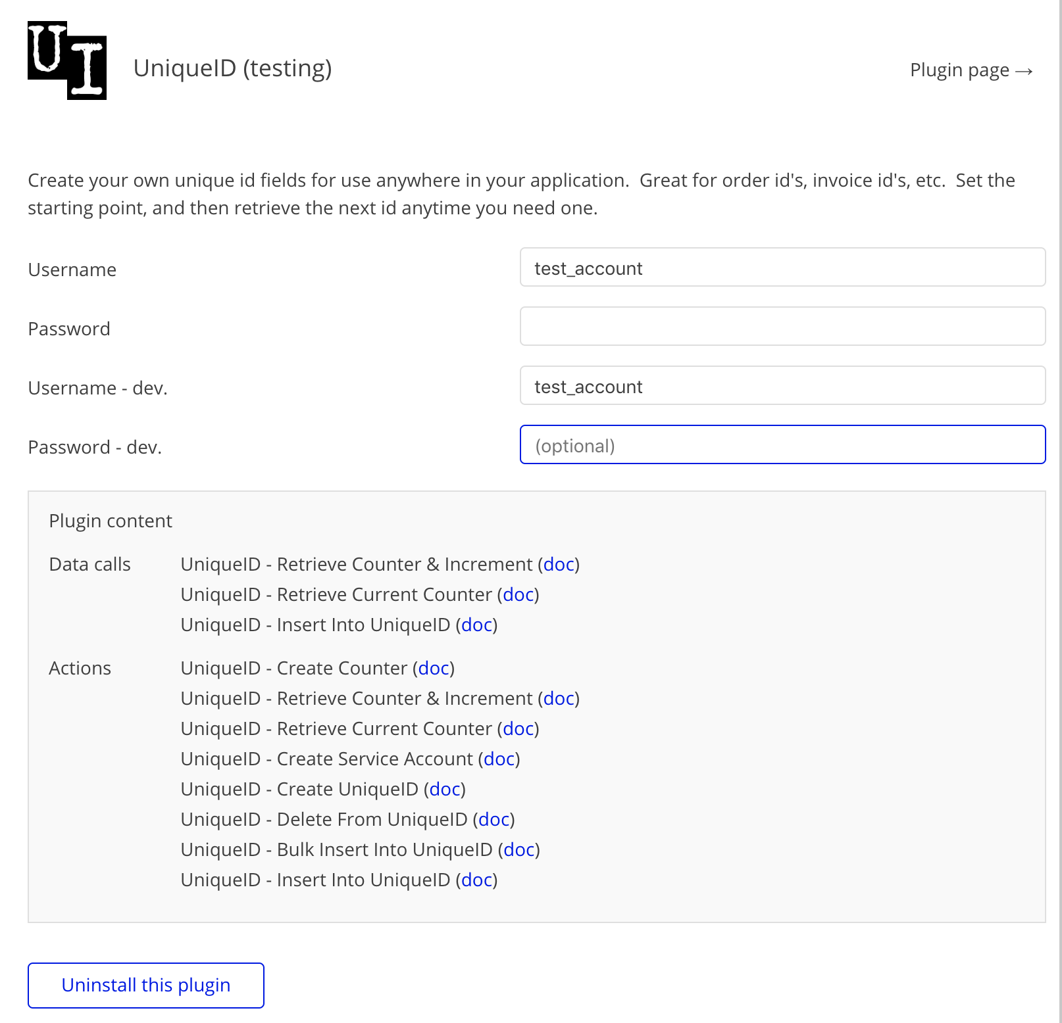This screenshot has height=1023, width=1062.
Task: Click the Password label
Action: 69,329
